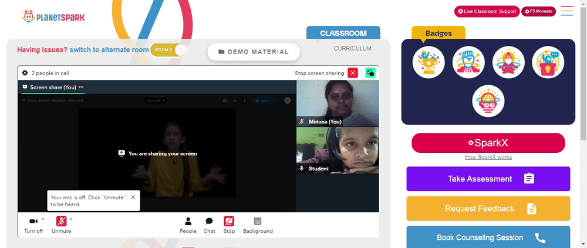
Task: Click 'Stop screen sharing' label
Action: [x=319, y=73]
